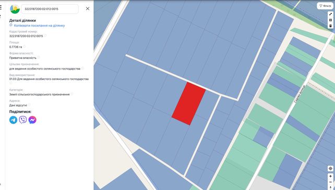This screenshot has height=190, width=335.
Task: Select the distance measure ruler tool
Action: pyautogui.click(x=330, y=14)
